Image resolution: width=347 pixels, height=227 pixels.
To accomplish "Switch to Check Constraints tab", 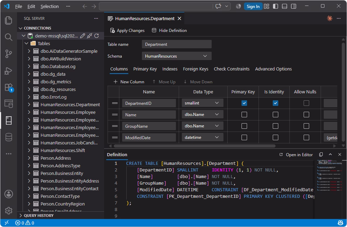I will click(231, 69).
